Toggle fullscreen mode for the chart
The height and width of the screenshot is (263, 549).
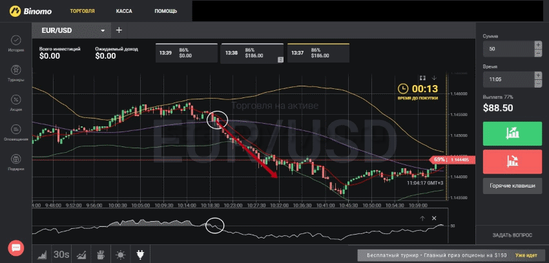tap(423, 77)
